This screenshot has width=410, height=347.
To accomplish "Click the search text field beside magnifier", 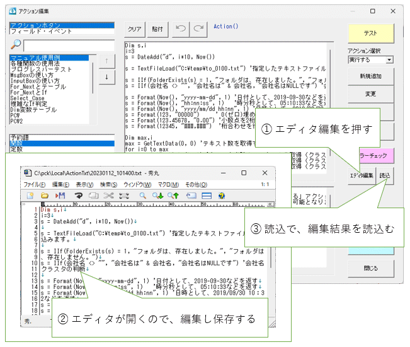I will click(69, 45).
